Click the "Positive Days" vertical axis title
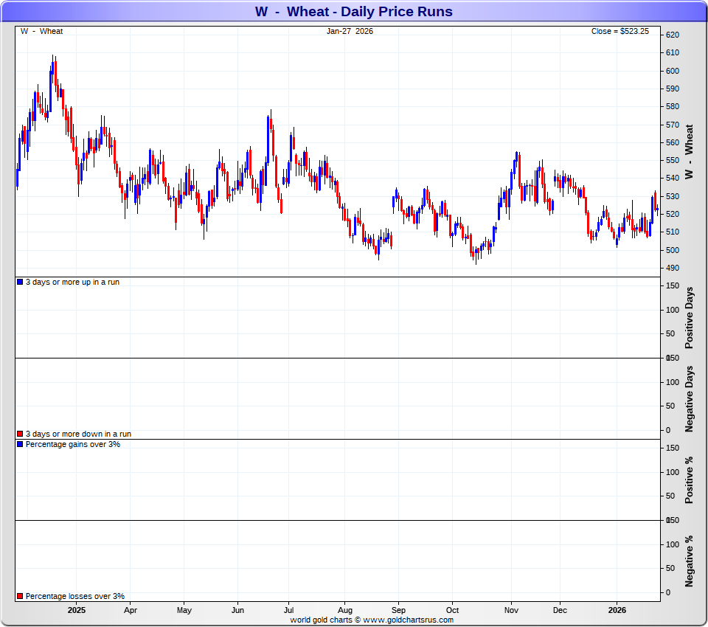Viewport: 708px width, 627px height. click(690, 317)
